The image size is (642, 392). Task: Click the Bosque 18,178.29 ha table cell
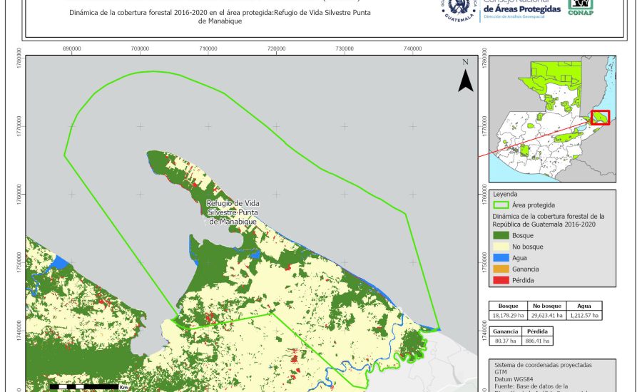(509, 314)
